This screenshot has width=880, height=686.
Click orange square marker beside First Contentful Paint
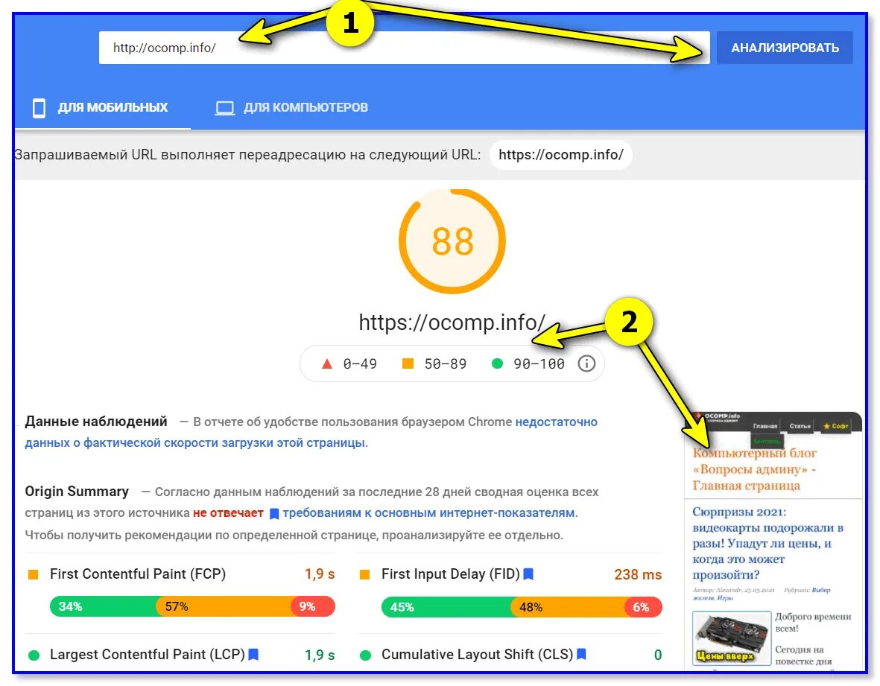[33, 574]
